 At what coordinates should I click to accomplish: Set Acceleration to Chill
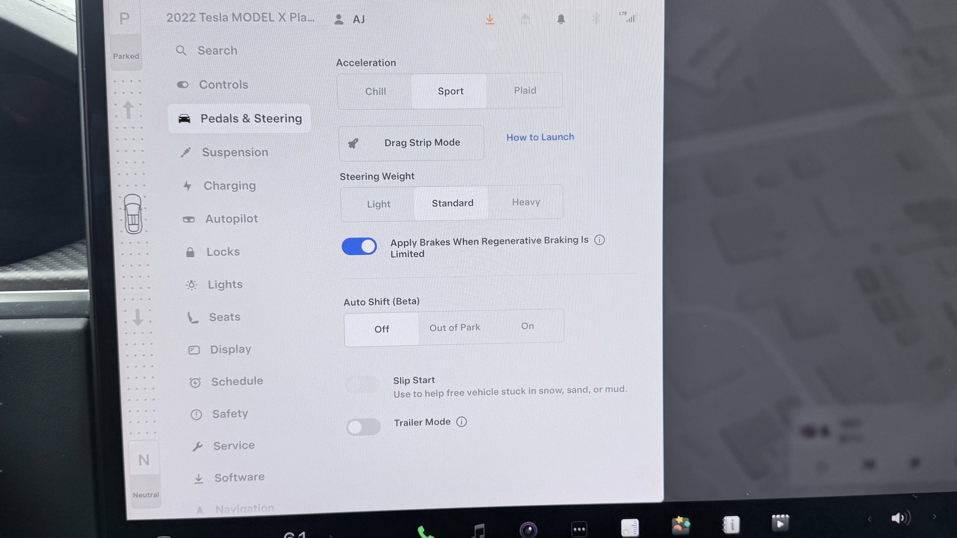[x=375, y=91]
